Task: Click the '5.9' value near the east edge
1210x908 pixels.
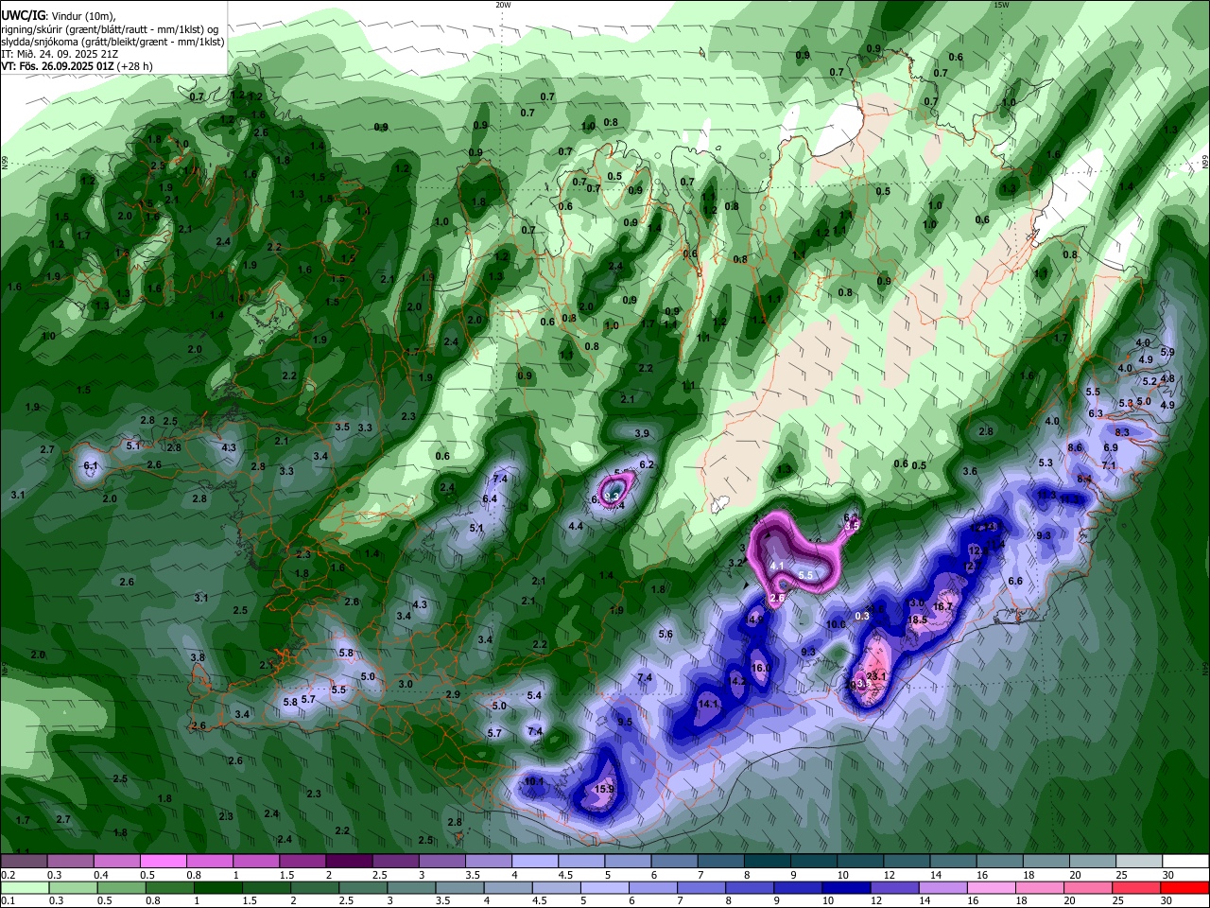Action: [1167, 352]
